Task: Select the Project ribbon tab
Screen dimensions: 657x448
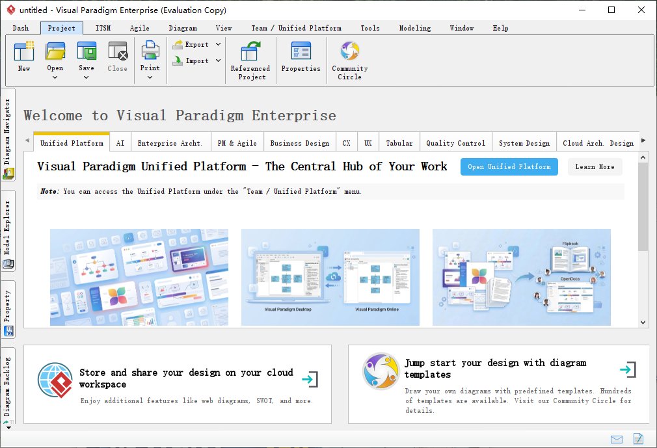Action: [x=62, y=28]
